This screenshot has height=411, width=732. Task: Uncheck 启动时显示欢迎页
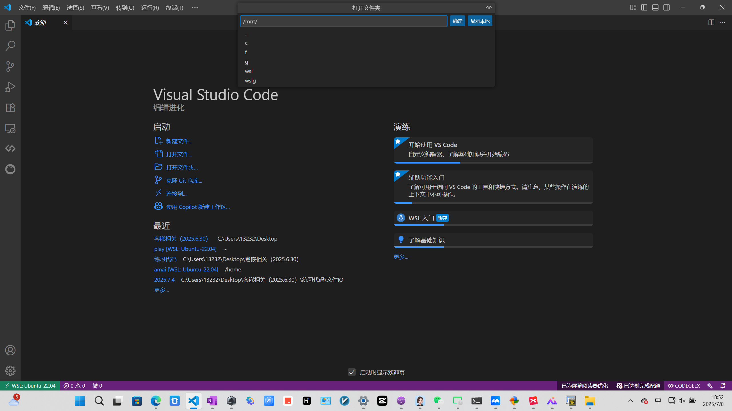(351, 372)
